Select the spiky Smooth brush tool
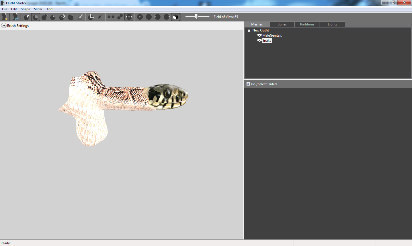 [x=71, y=17]
